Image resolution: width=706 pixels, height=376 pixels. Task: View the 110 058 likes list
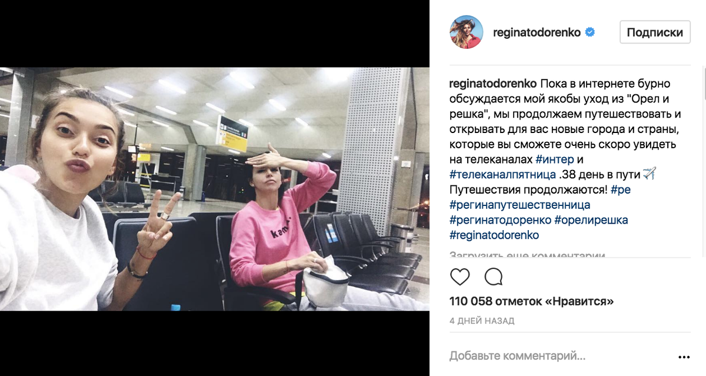531,301
